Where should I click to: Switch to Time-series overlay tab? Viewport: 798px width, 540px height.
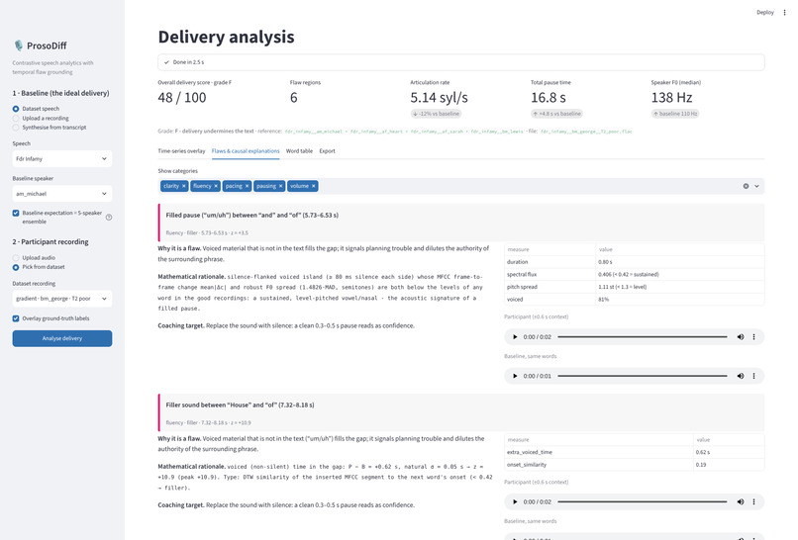point(181,151)
